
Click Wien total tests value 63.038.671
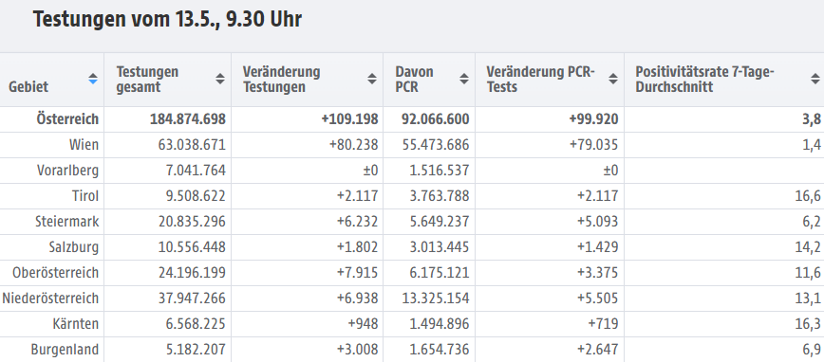coord(192,145)
